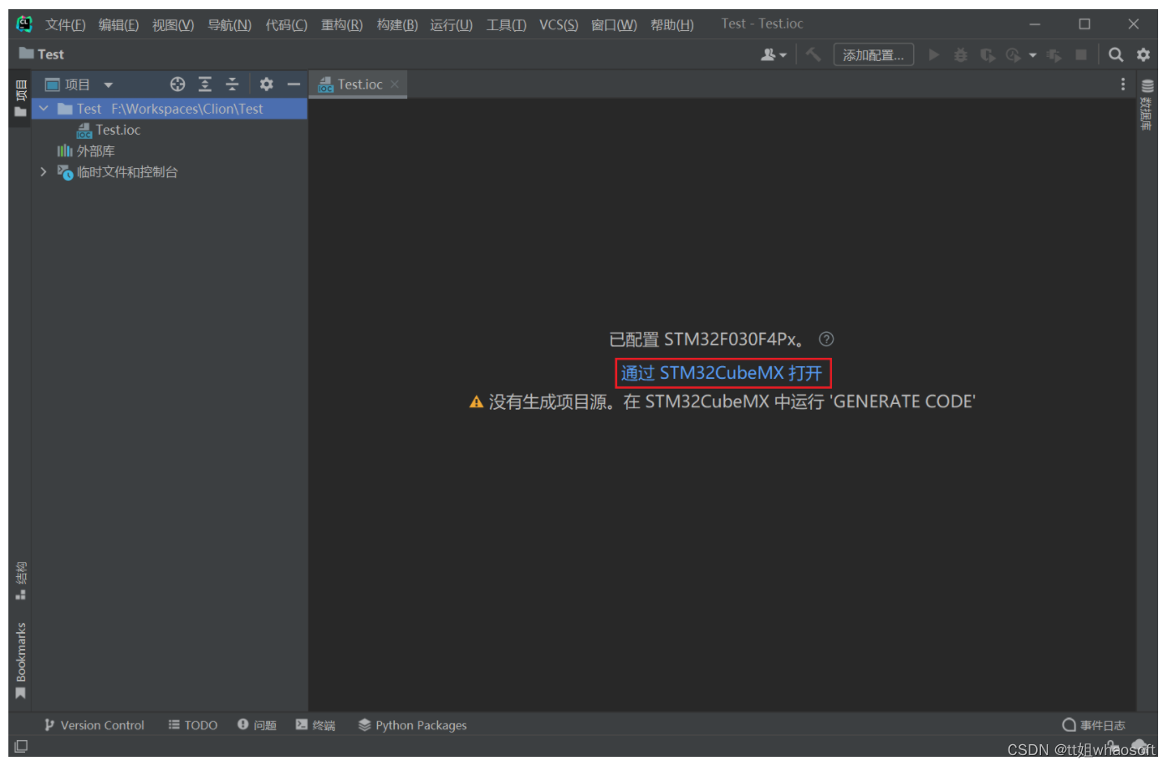1169x766 pixels.
Task: Click the collapse all icon in project panel
Action: 232,84
